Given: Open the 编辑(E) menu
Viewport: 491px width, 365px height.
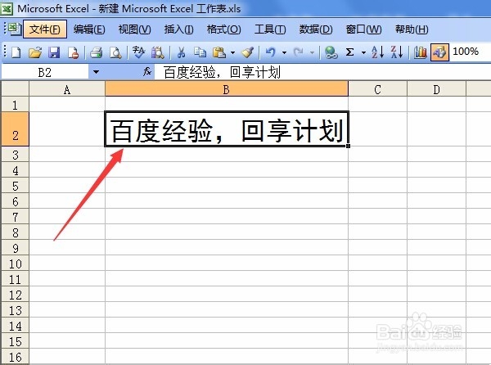Looking at the screenshot, I should click(x=89, y=29).
